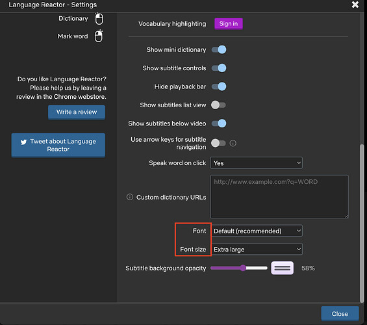367x325 pixels.
Task: Enable arrow keys for subtitle navigation
Action: (218, 143)
